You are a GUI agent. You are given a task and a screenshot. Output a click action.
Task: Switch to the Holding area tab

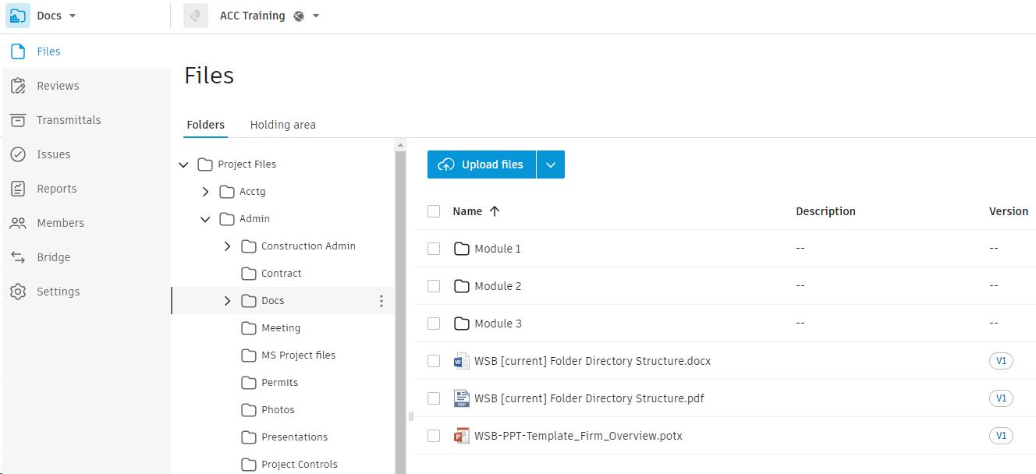click(x=282, y=125)
